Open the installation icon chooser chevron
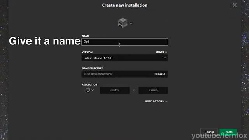This screenshot has width=249, height=140. click(131, 23)
